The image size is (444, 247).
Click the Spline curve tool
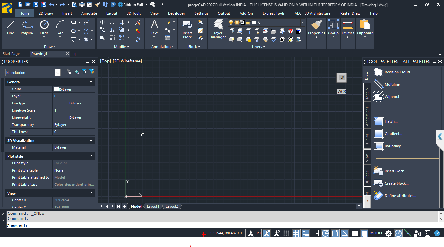(x=86, y=22)
